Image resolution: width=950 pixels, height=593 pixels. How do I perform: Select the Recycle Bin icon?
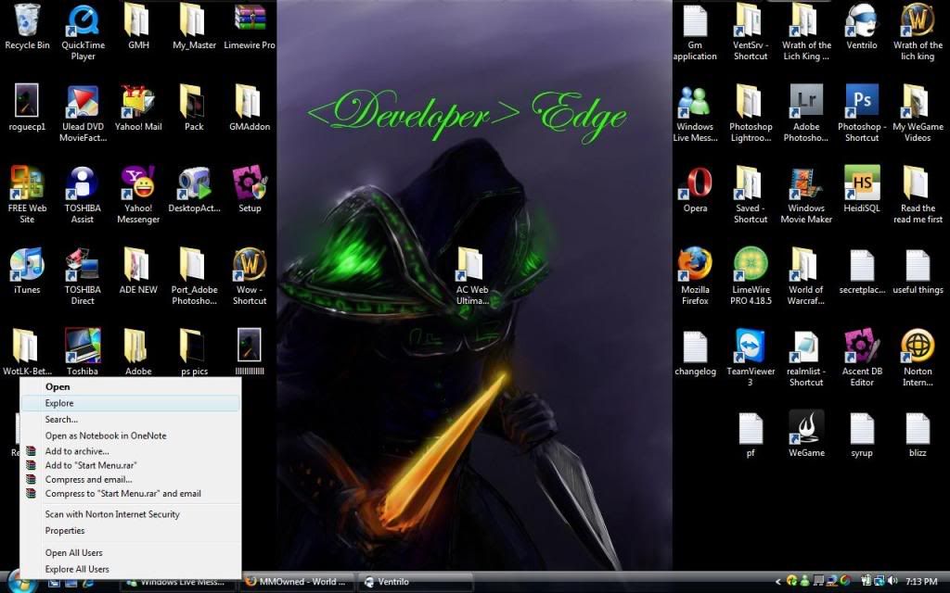(27, 20)
